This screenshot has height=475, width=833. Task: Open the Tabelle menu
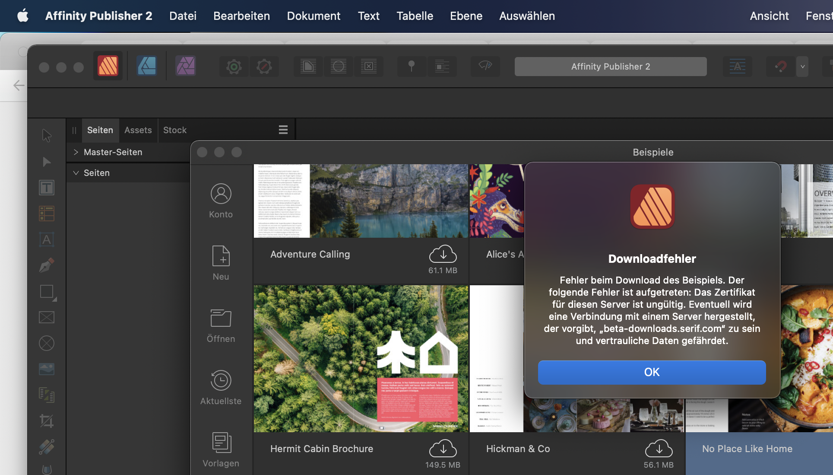(x=415, y=16)
